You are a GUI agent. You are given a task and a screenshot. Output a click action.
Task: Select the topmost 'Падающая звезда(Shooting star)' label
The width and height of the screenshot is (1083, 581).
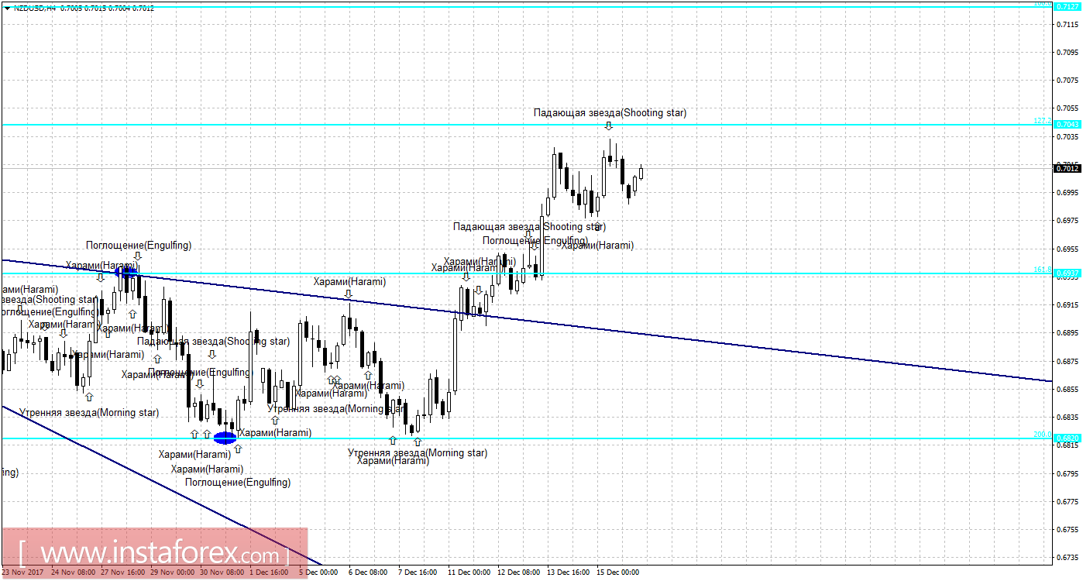(610, 112)
